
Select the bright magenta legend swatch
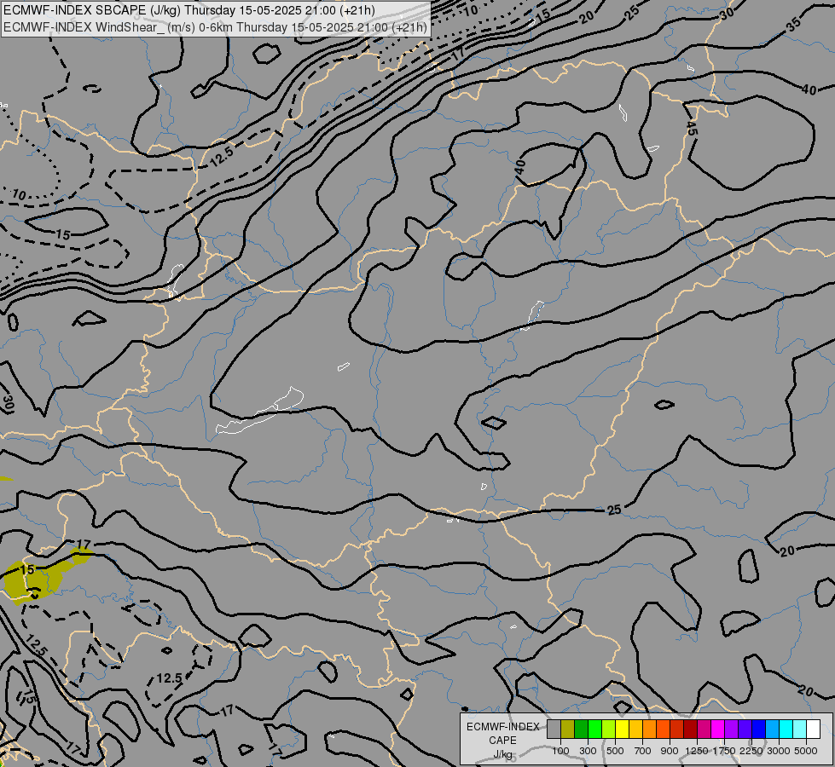[717, 729]
